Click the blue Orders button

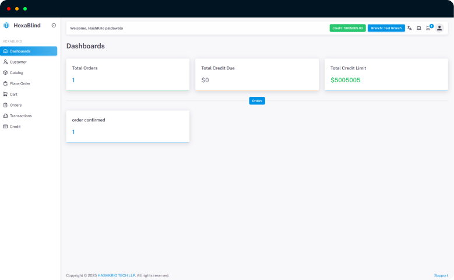click(x=257, y=101)
